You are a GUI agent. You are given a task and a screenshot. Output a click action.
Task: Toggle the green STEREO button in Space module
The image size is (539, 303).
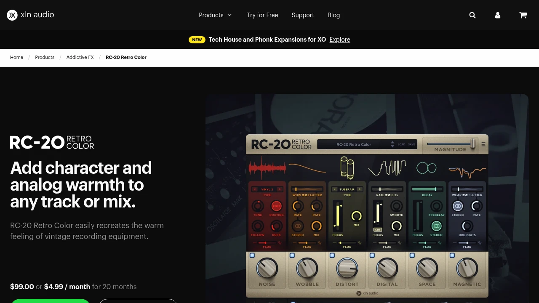point(437,226)
